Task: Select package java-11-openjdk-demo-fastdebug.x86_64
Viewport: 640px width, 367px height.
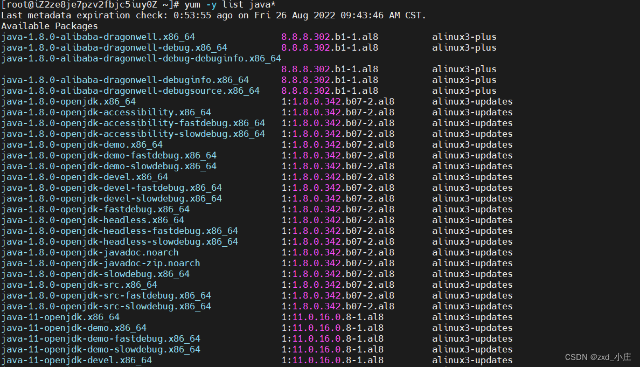Action: tap(101, 339)
